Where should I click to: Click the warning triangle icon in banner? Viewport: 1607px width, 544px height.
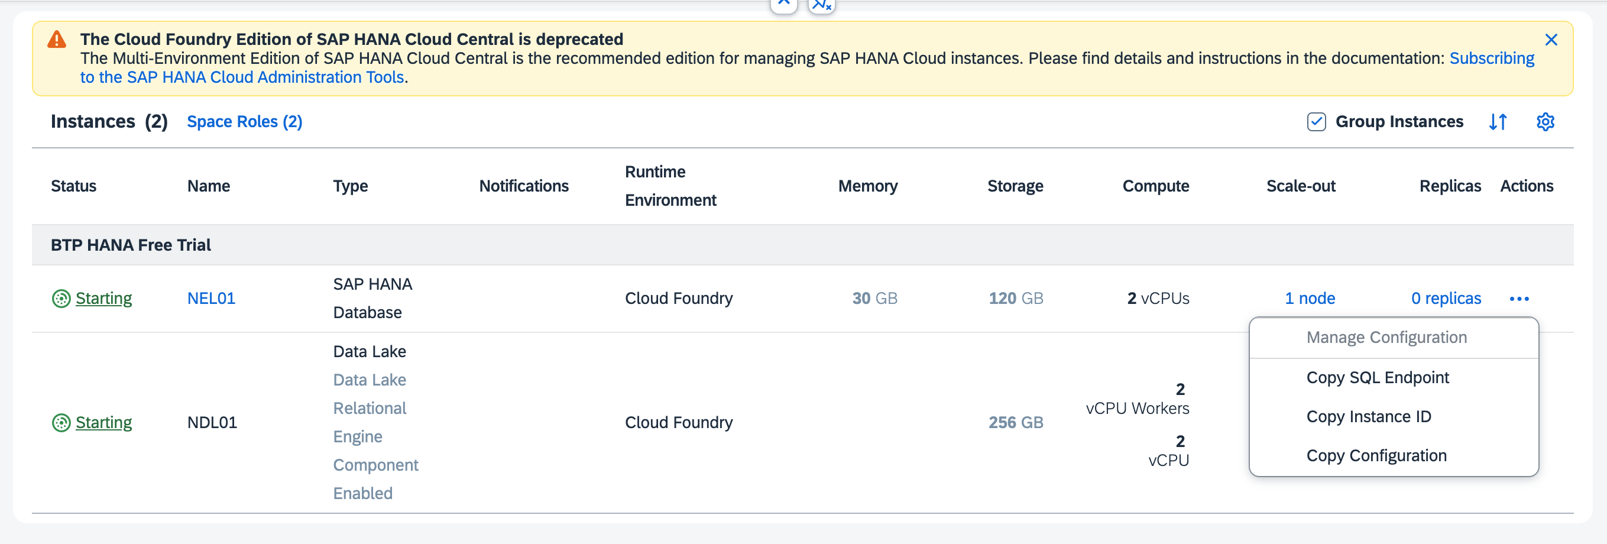tap(57, 39)
